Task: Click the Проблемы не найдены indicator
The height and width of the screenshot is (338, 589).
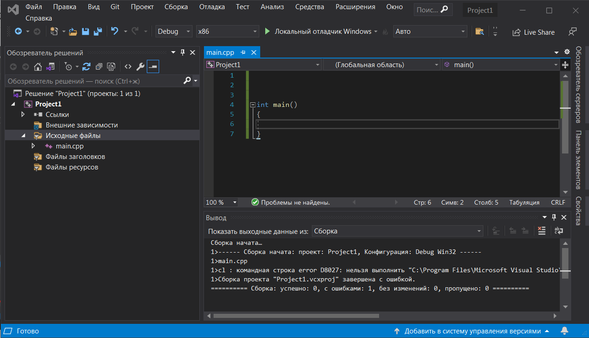Action: 291,202
